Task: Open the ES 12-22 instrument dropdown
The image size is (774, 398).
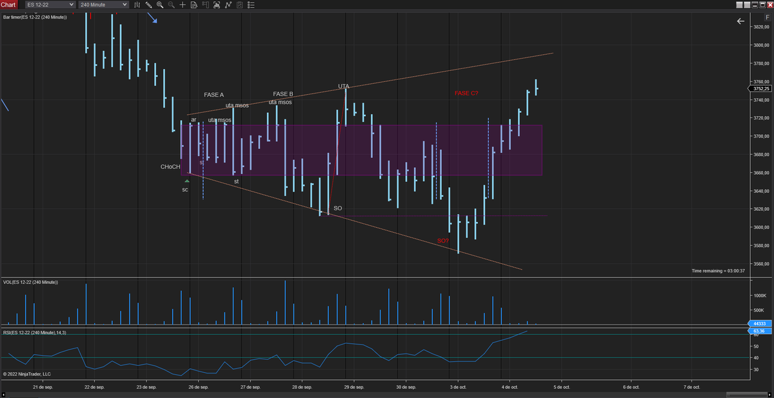Action: point(50,5)
